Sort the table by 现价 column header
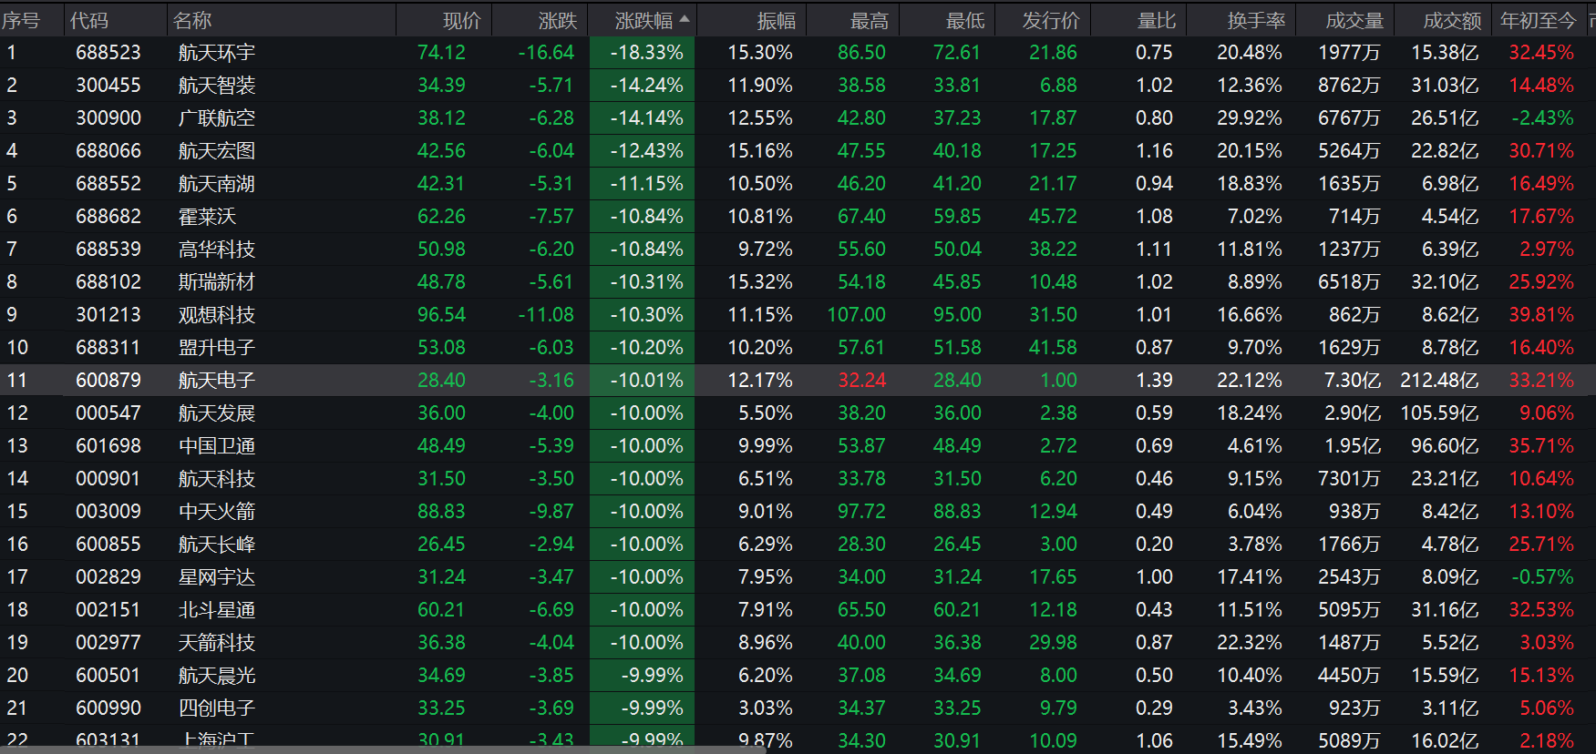The height and width of the screenshot is (754, 1596). pos(461,20)
